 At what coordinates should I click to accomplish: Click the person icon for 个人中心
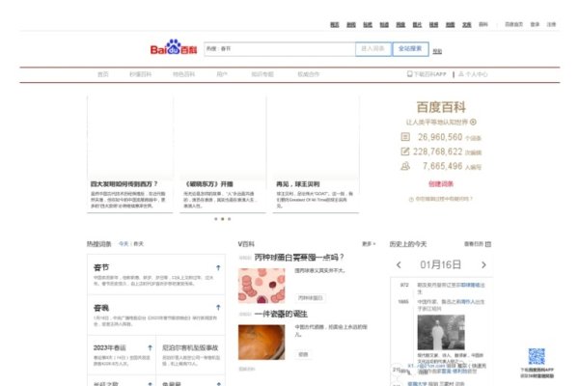(x=461, y=74)
